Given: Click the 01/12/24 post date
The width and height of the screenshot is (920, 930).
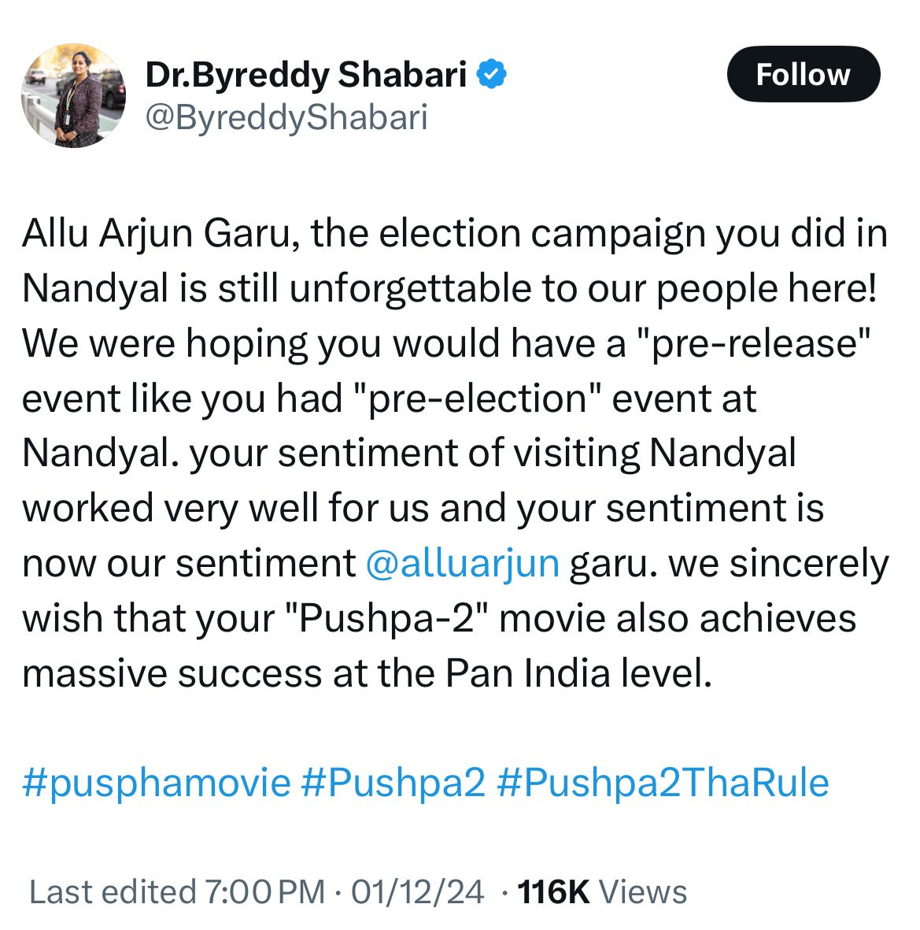Looking at the screenshot, I should click(417, 892).
